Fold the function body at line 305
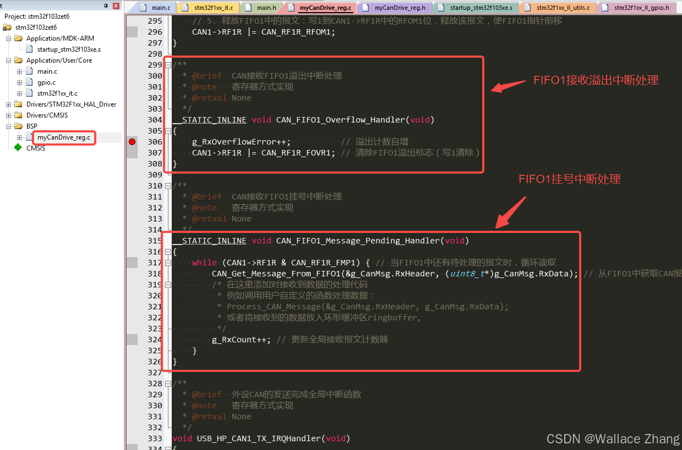 pyautogui.click(x=168, y=131)
